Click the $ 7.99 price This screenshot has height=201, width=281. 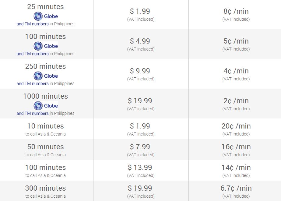click(x=140, y=147)
